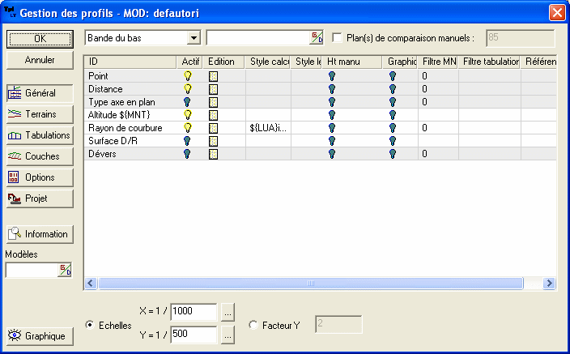
Task: Toggle the Actif bulb for Point row
Action: pyautogui.click(x=187, y=76)
